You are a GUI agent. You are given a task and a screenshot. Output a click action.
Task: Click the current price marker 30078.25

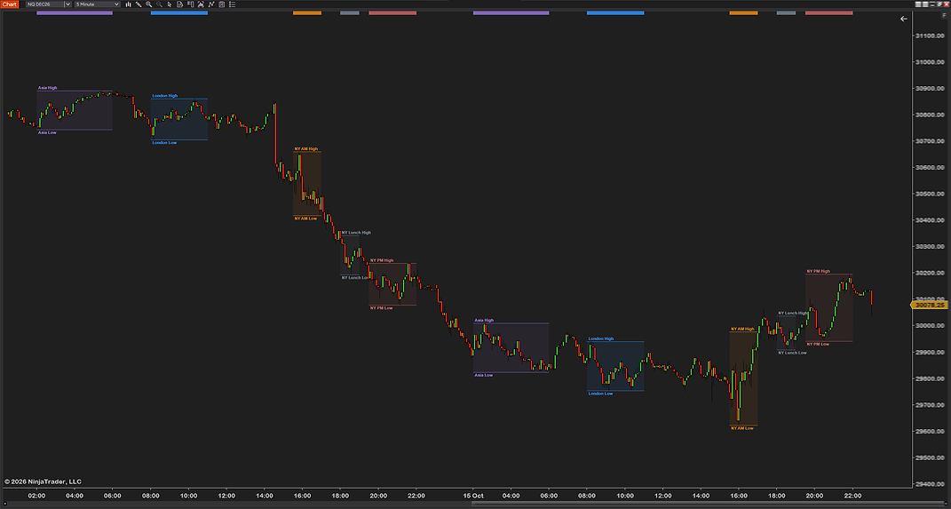pyautogui.click(x=930, y=305)
